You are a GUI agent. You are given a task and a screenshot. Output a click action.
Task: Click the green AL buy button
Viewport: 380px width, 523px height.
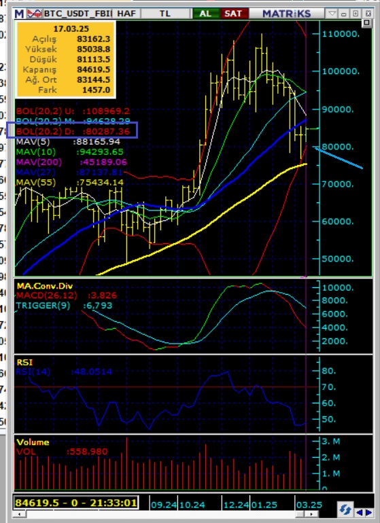tap(205, 14)
